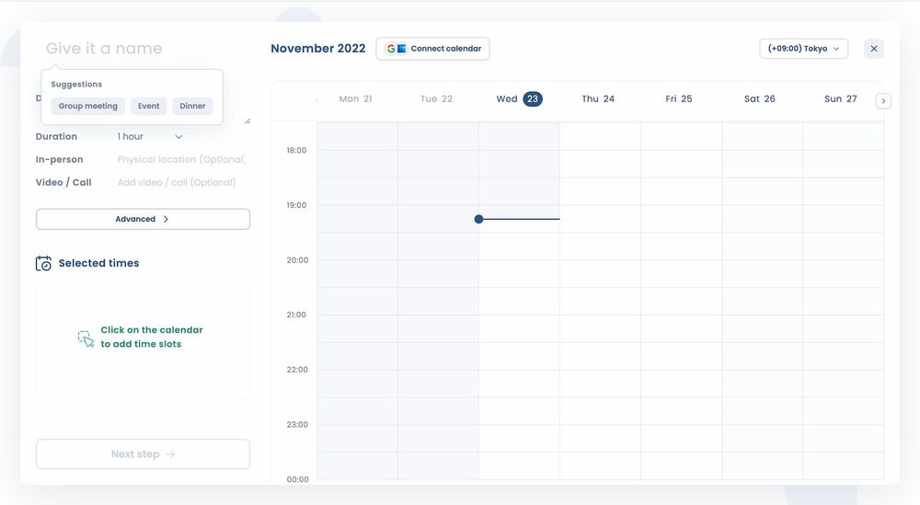Click the 21:00 time label
The width and height of the screenshot is (920, 505).
point(296,315)
